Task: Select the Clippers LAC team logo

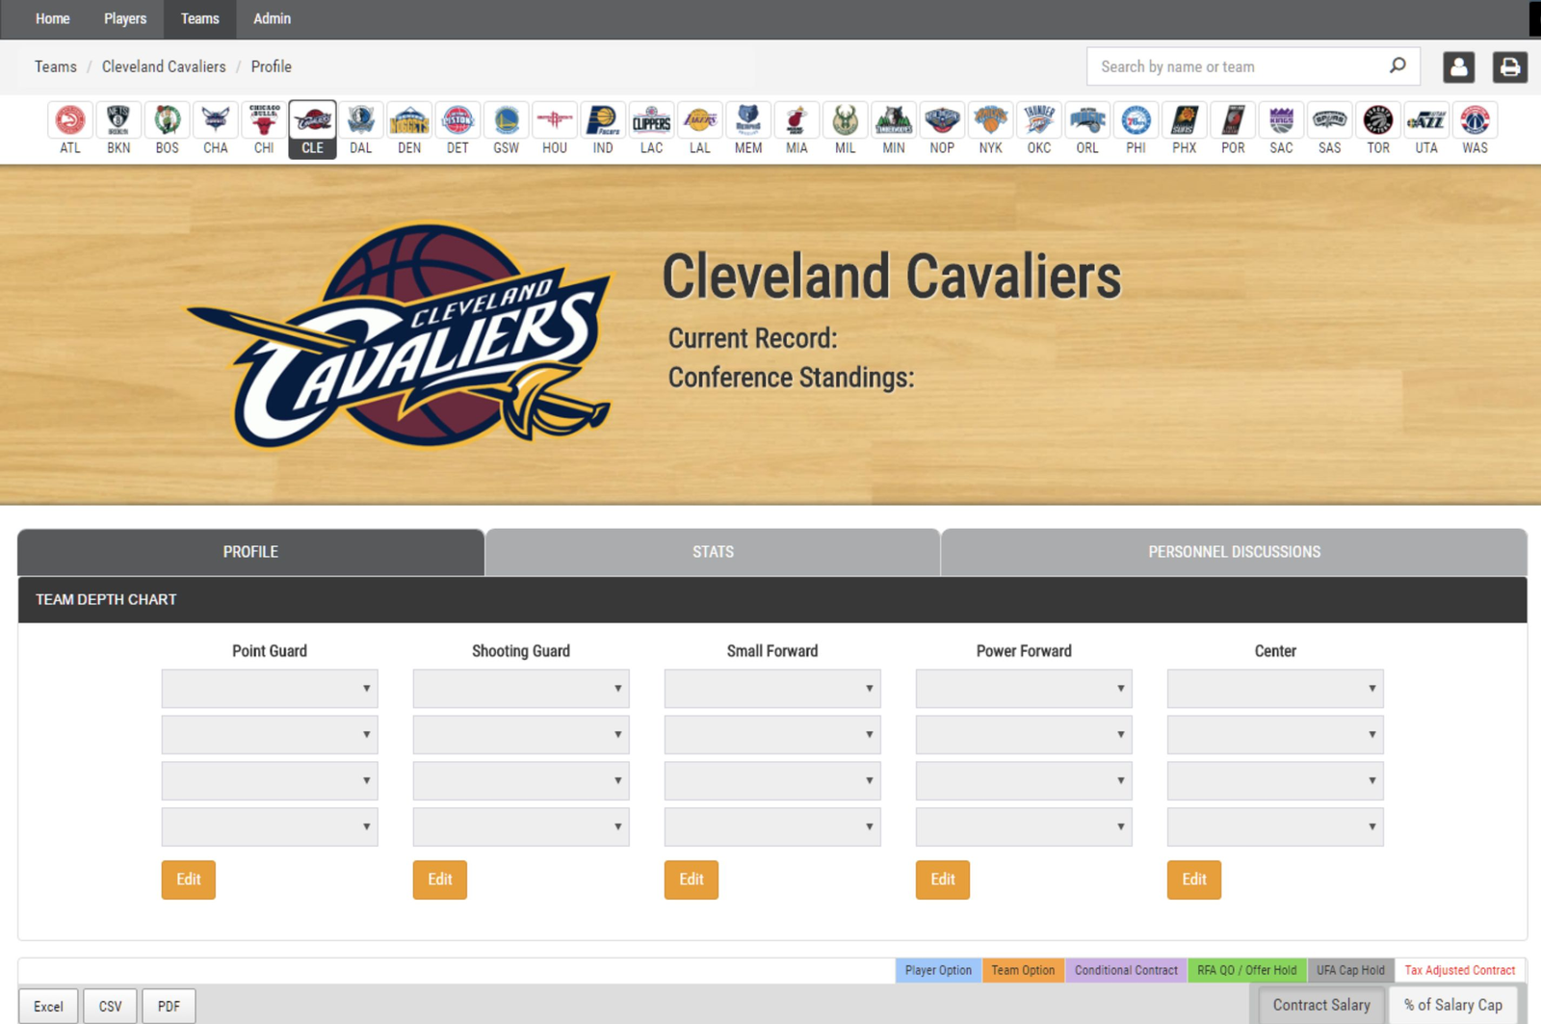Action: [652, 129]
